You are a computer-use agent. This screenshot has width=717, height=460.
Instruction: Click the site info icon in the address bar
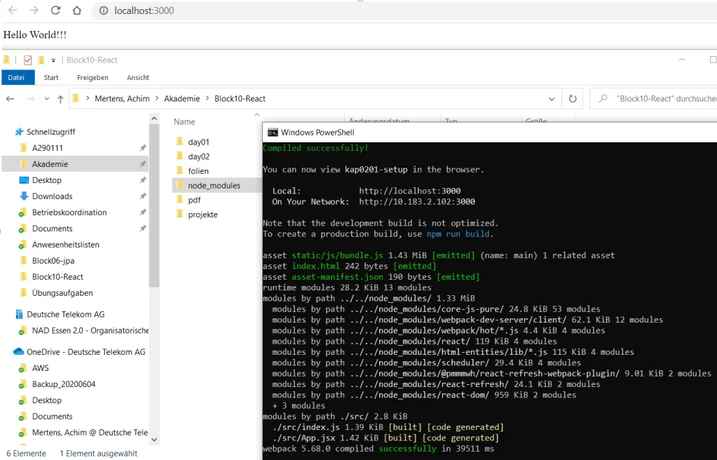coord(104,11)
